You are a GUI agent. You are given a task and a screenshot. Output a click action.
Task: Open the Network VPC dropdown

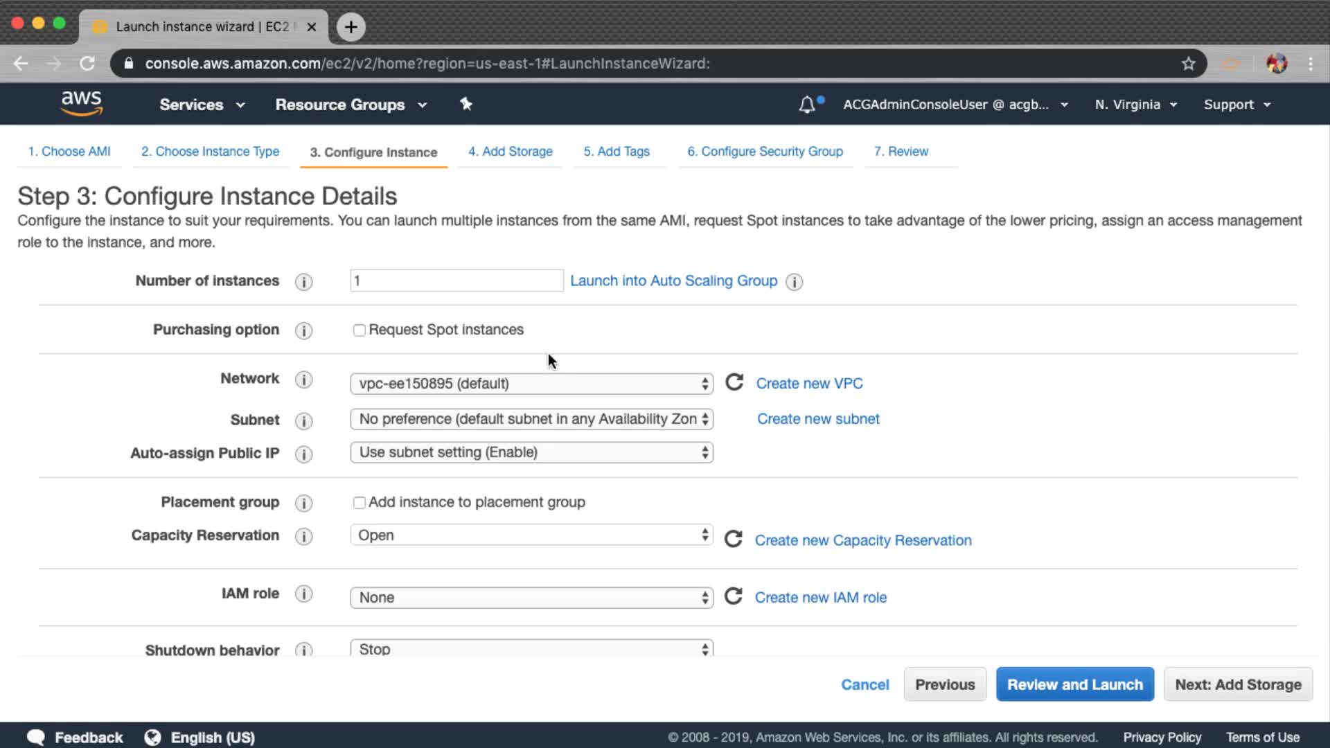click(x=531, y=384)
